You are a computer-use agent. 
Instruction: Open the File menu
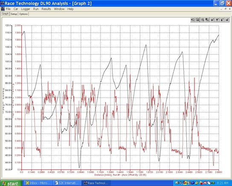tap(8, 9)
